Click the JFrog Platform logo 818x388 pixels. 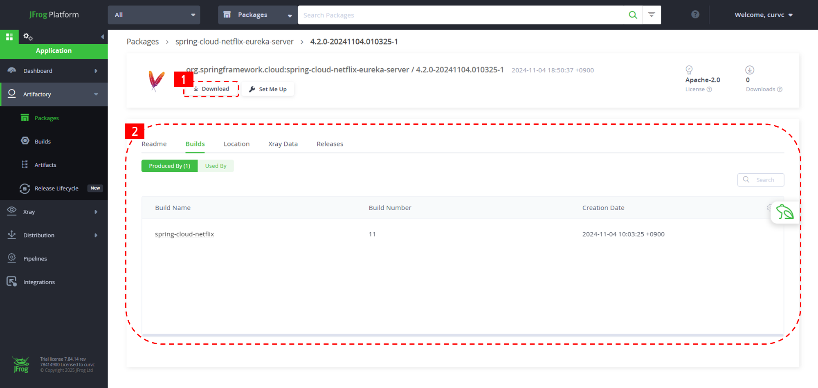click(x=54, y=15)
